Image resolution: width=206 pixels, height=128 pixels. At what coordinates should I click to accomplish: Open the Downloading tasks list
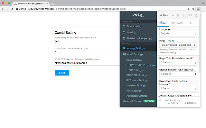pyautogui.click(x=138, y=26)
